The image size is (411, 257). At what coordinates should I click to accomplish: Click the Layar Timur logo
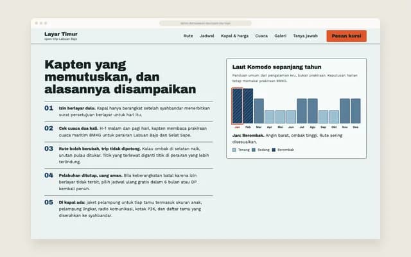click(x=61, y=34)
